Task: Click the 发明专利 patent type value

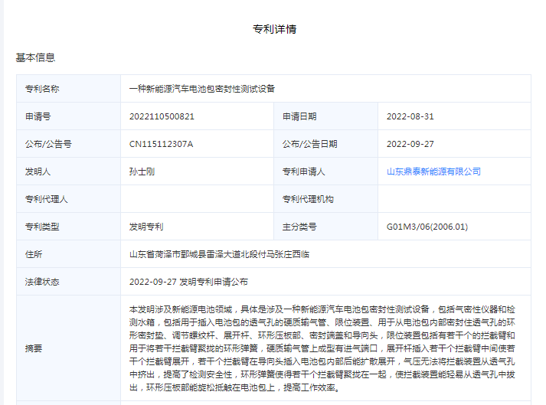Action: [x=146, y=227]
